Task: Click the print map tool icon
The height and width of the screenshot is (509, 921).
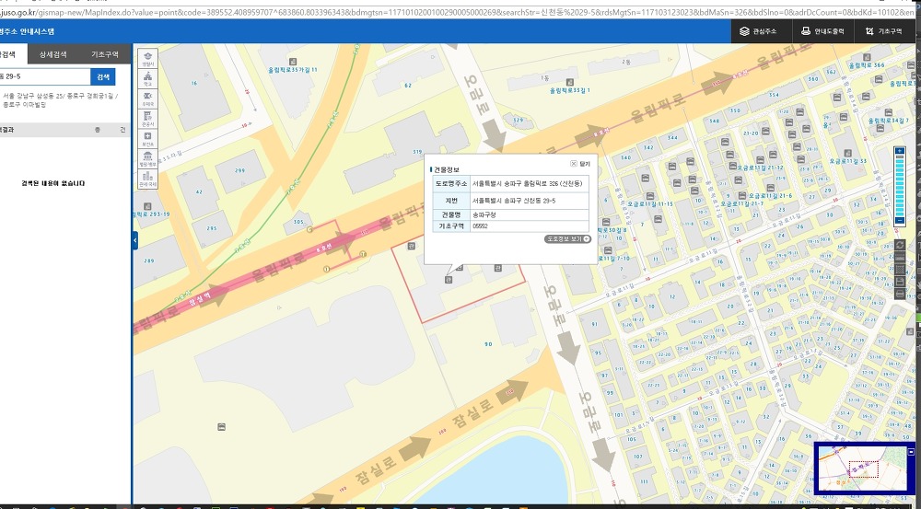Action: pos(899,295)
